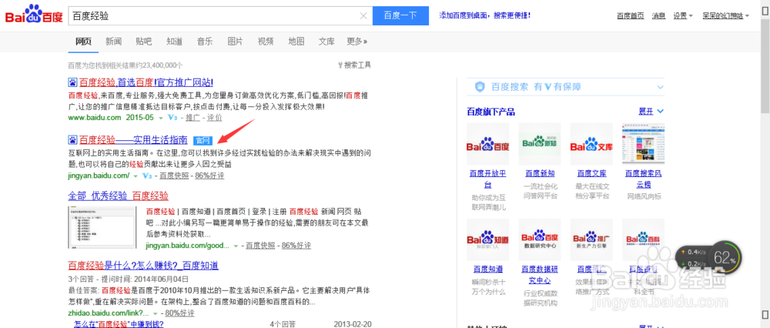770x328 pixels.
Task: Expand dropdown arrow after jingyan.baidu.com/ URL
Action: (135, 176)
